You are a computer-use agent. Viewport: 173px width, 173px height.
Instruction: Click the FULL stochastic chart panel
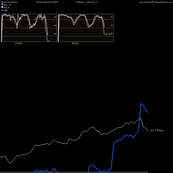(x=86, y=28)
